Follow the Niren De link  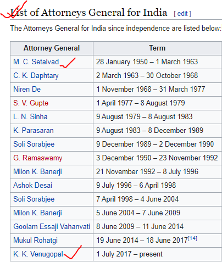pyautogui.click(x=27, y=89)
